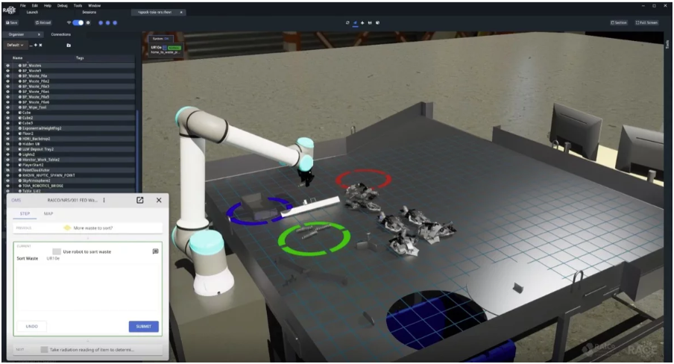Viewport: 674px width, 364px height.
Task: Expand the Next step Take radiation reading
Action: (x=88, y=349)
